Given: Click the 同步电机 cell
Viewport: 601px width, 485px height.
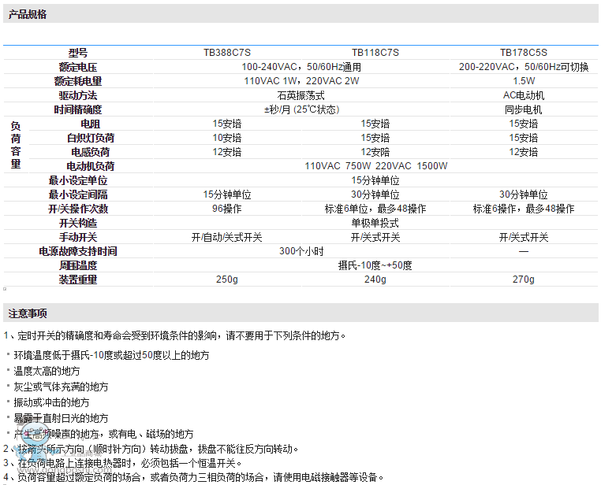Looking at the screenshot, I should point(524,109).
